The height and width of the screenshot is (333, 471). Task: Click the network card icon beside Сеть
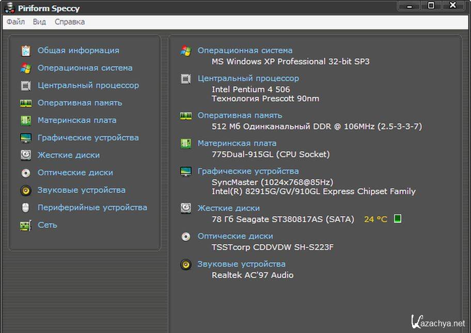point(25,225)
